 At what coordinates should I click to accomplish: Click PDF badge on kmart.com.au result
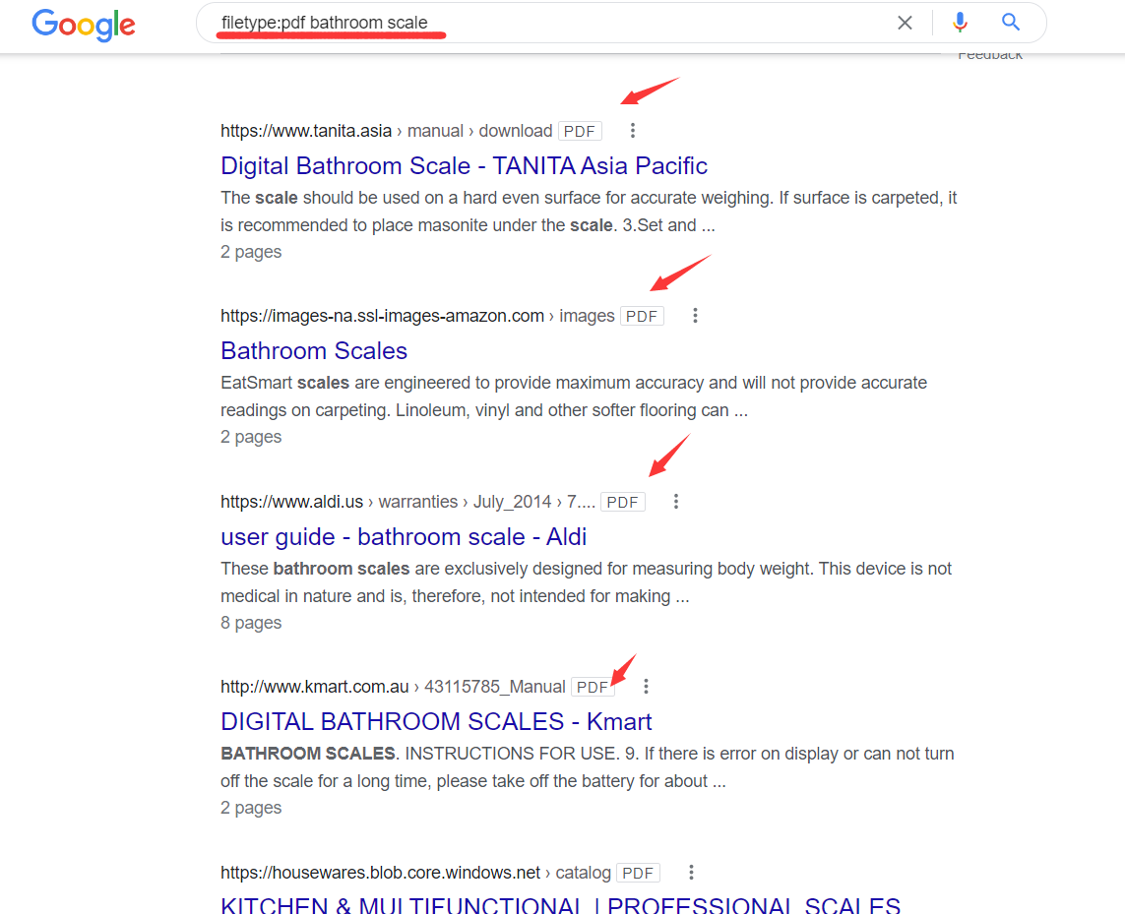[x=593, y=688]
